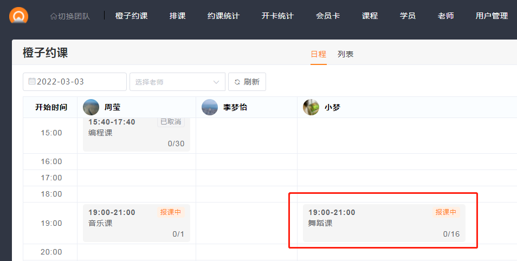Open 开卡统计 in the navigation bar
Screen dimensions: 517x261
277,16
